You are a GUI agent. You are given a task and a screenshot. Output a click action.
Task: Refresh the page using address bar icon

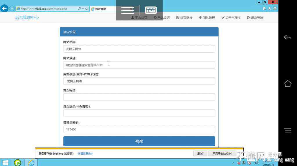86,9
